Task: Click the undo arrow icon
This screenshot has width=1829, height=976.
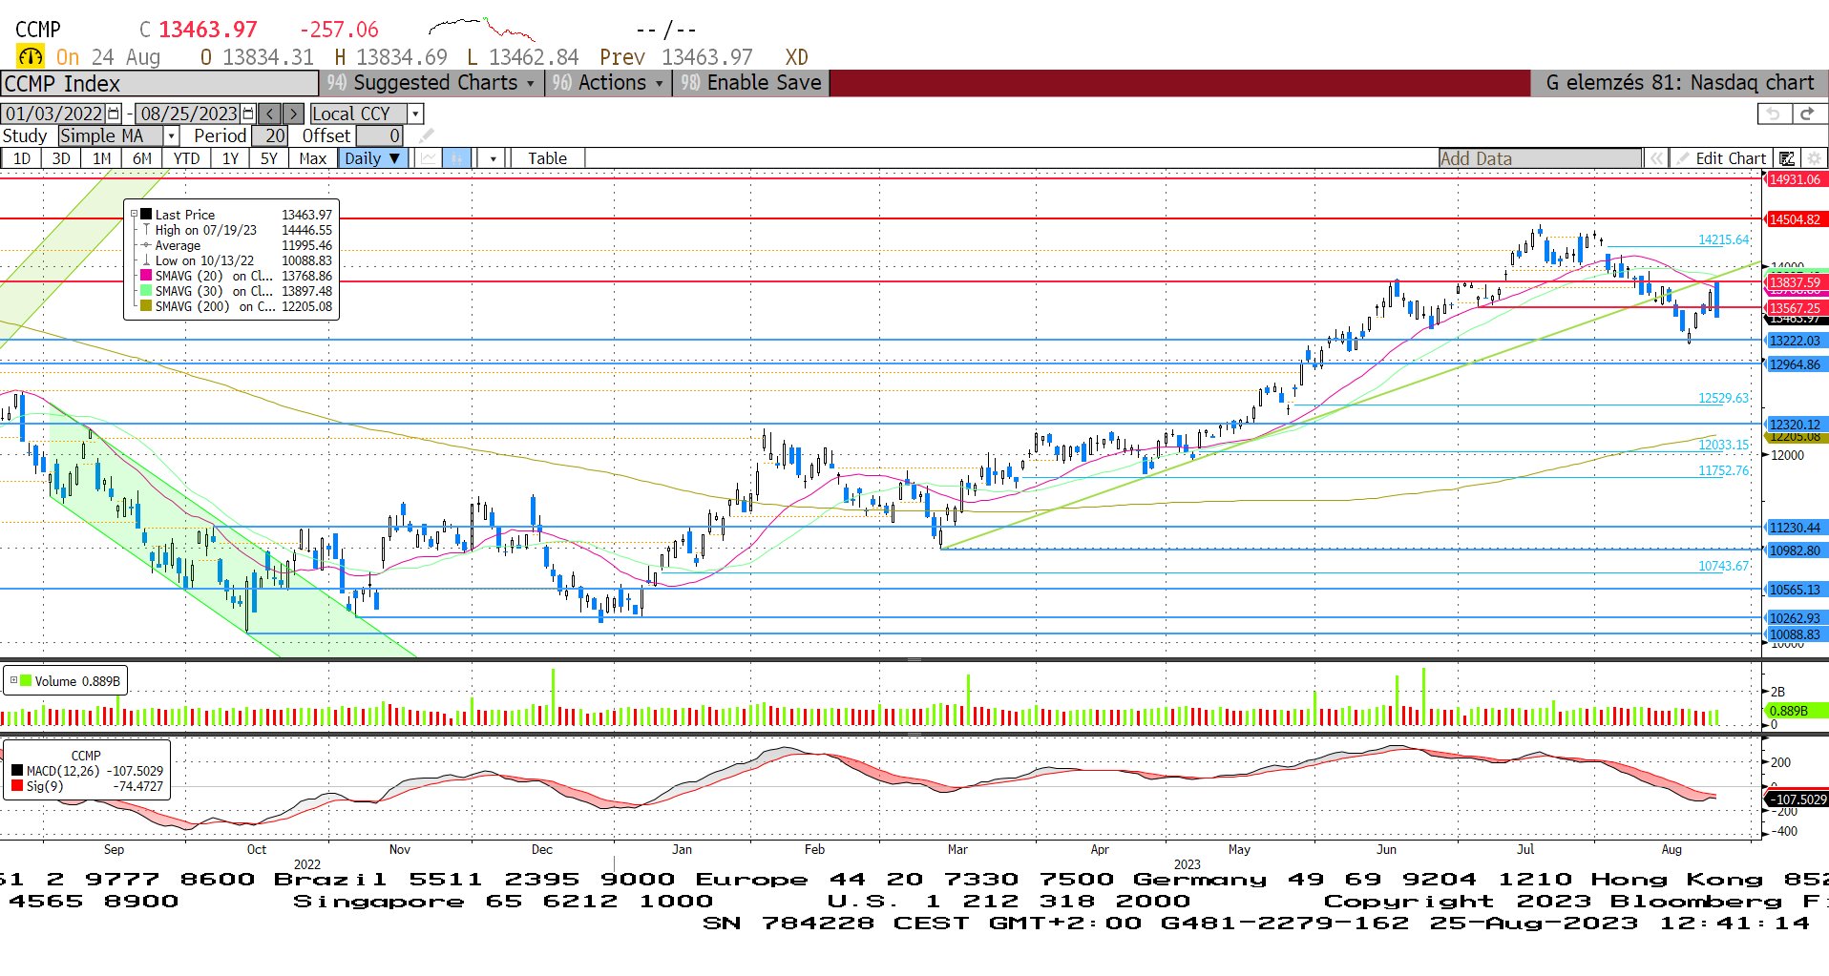Action: (1774, 114)
